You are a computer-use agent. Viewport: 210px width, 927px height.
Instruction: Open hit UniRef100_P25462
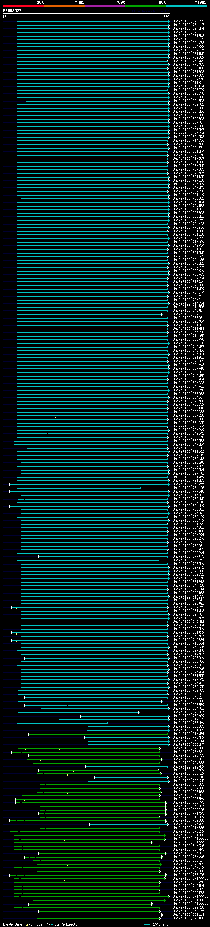188,593
